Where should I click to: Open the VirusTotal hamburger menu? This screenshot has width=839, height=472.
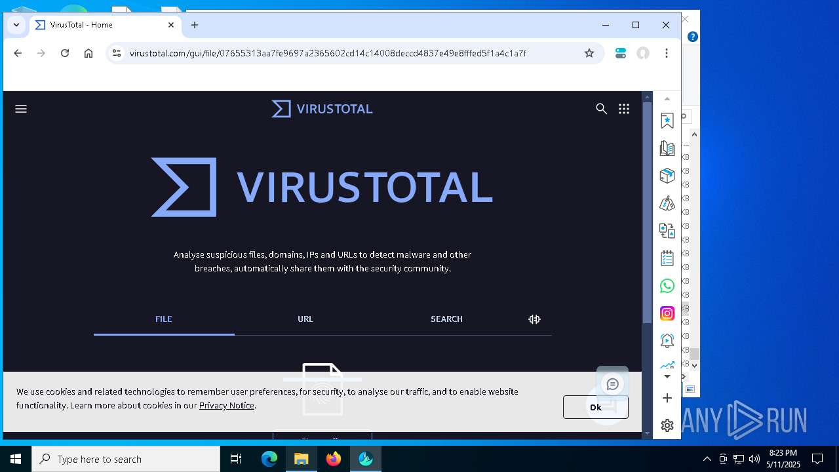pyautogui.click(x=21, y=109)
